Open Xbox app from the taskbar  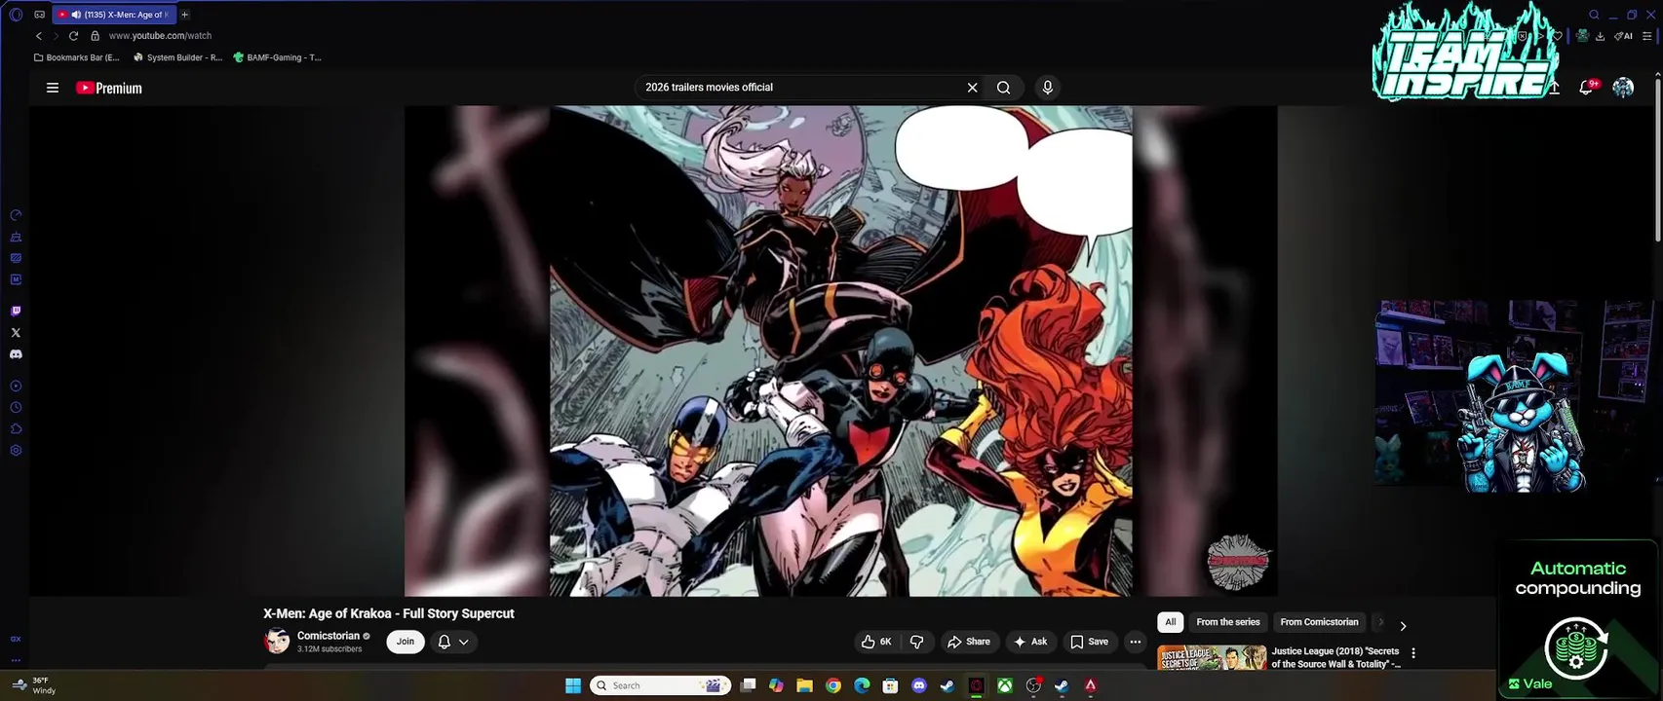tap(1004, 685)
